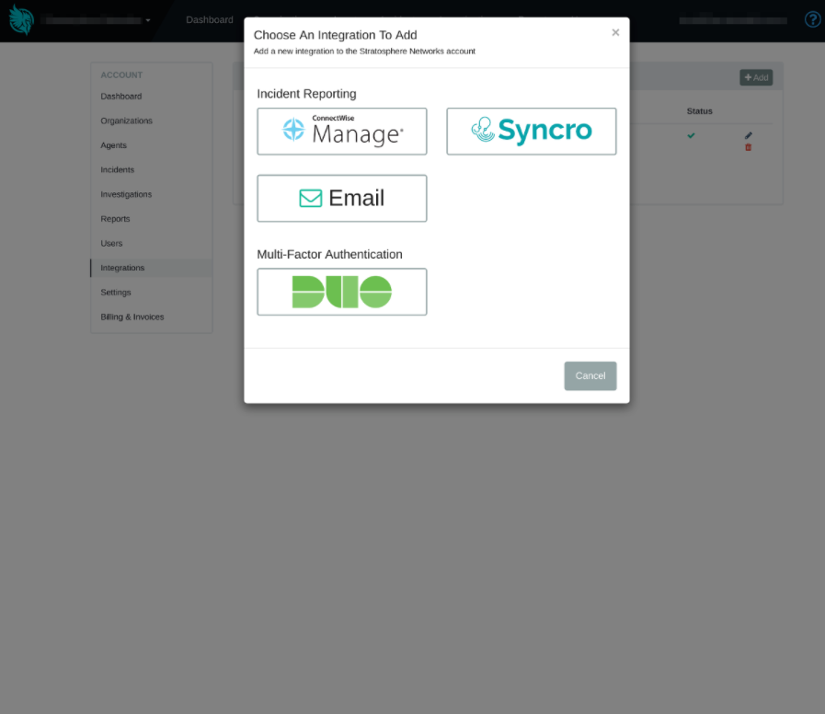
Task: Close the dialog with the X icon
Action: pos(615,32)
